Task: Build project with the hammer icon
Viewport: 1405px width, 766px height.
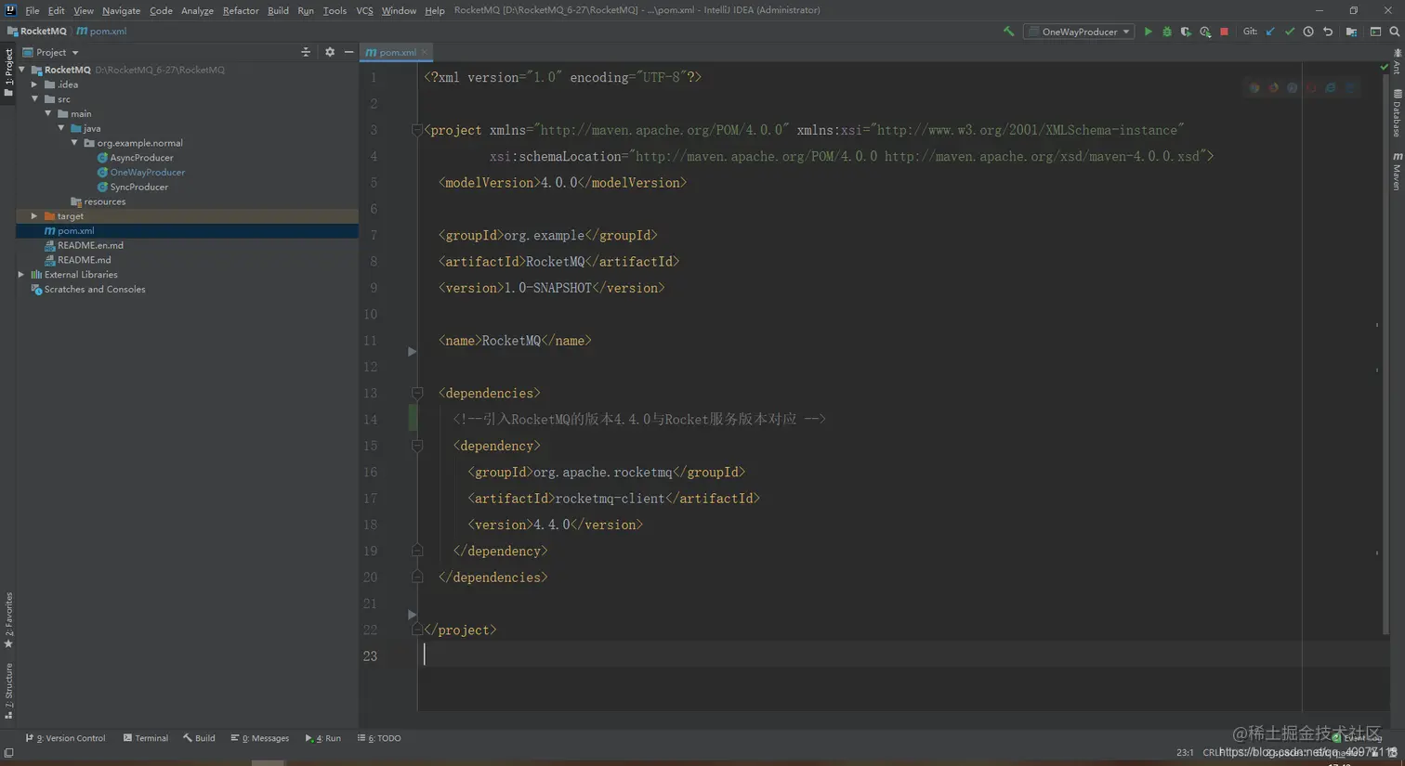Action: pyautogui.click(x=1008, y=32)
